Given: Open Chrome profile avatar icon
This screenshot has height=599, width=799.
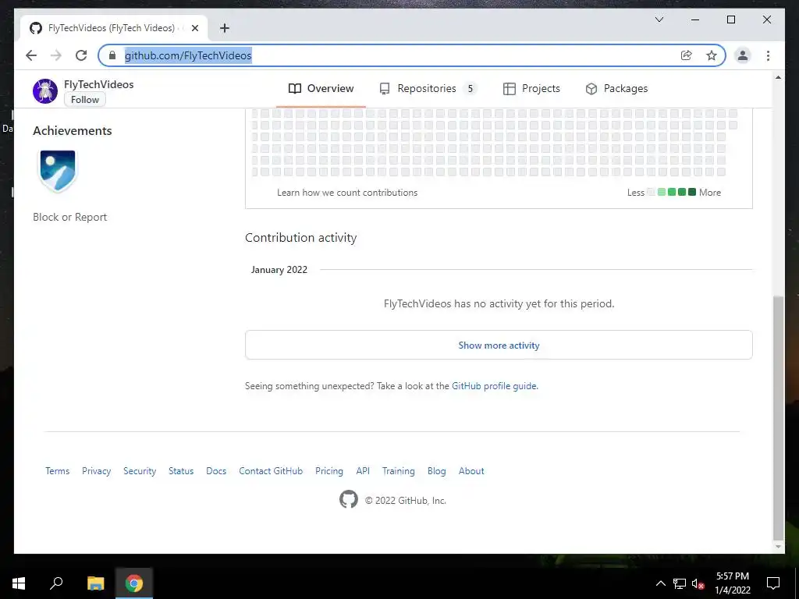Looking at the screenshot, I should click(x=743, y=55).
